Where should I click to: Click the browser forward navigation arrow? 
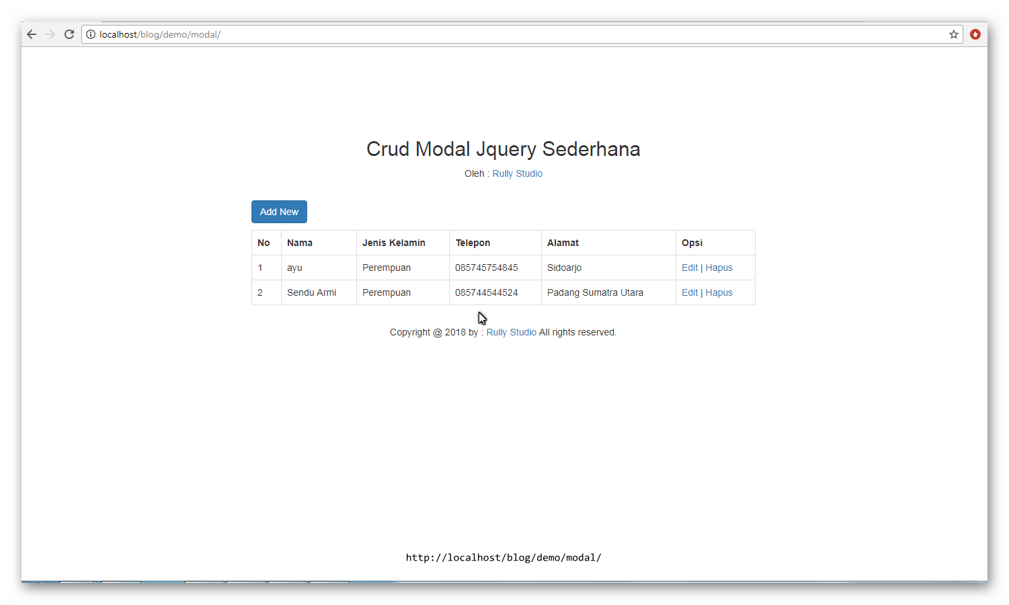tap(50, 34)
